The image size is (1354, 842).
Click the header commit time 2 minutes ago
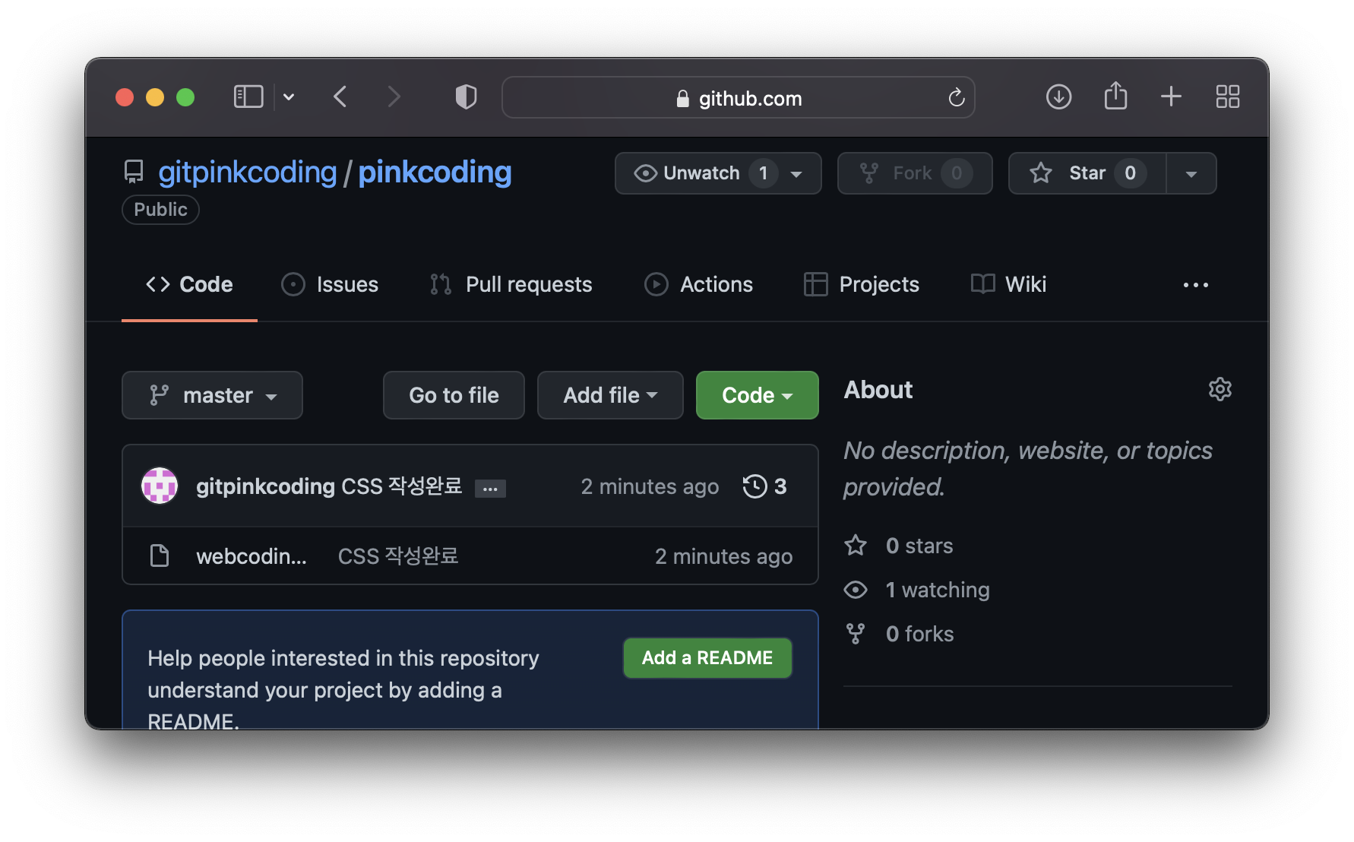click(650, 486)
